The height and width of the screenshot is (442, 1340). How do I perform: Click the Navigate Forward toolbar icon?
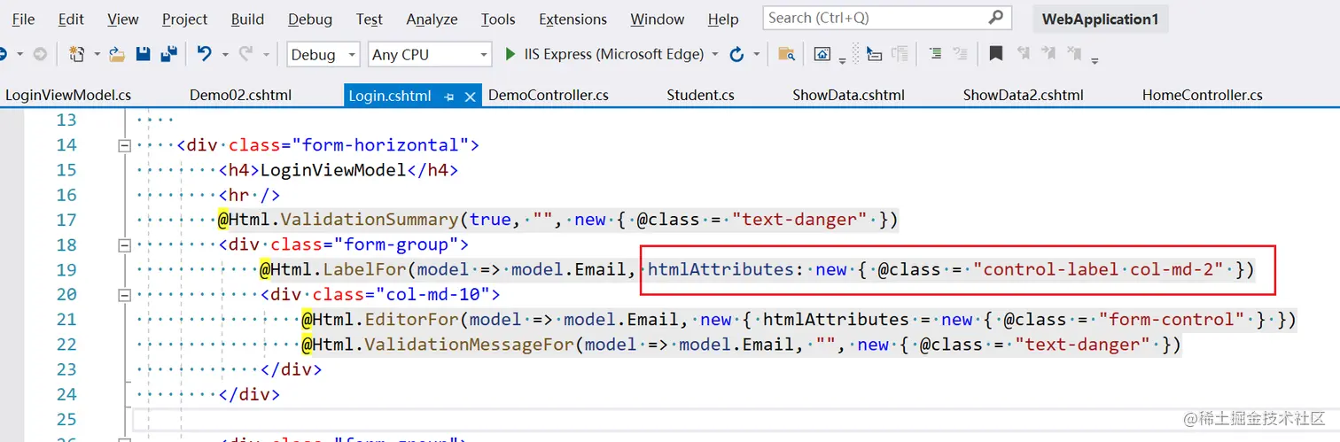[40, 54]
